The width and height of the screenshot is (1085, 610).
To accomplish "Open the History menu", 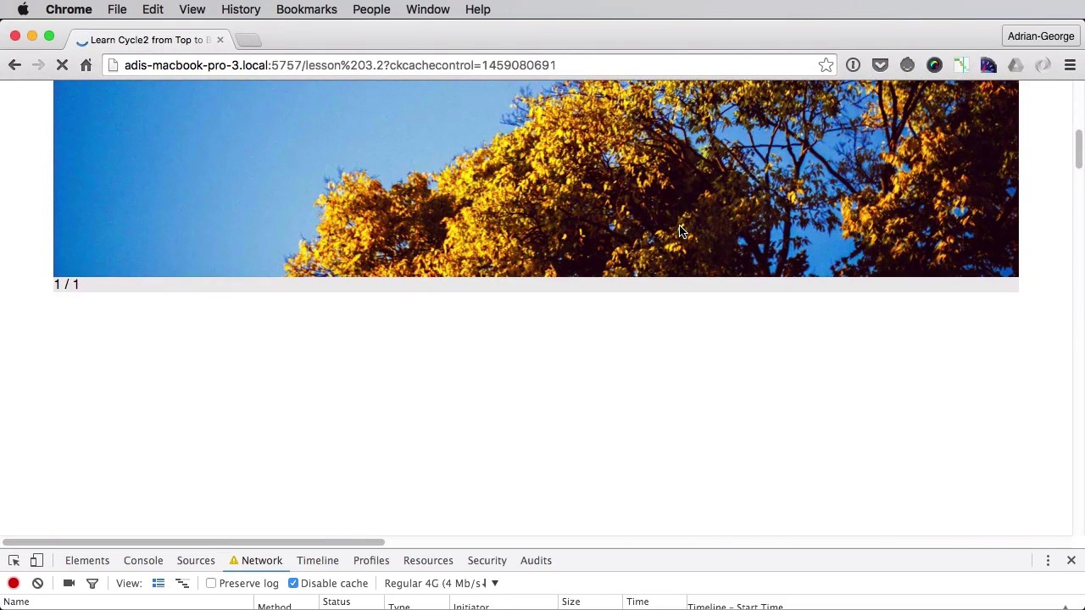I will (241, 9).
